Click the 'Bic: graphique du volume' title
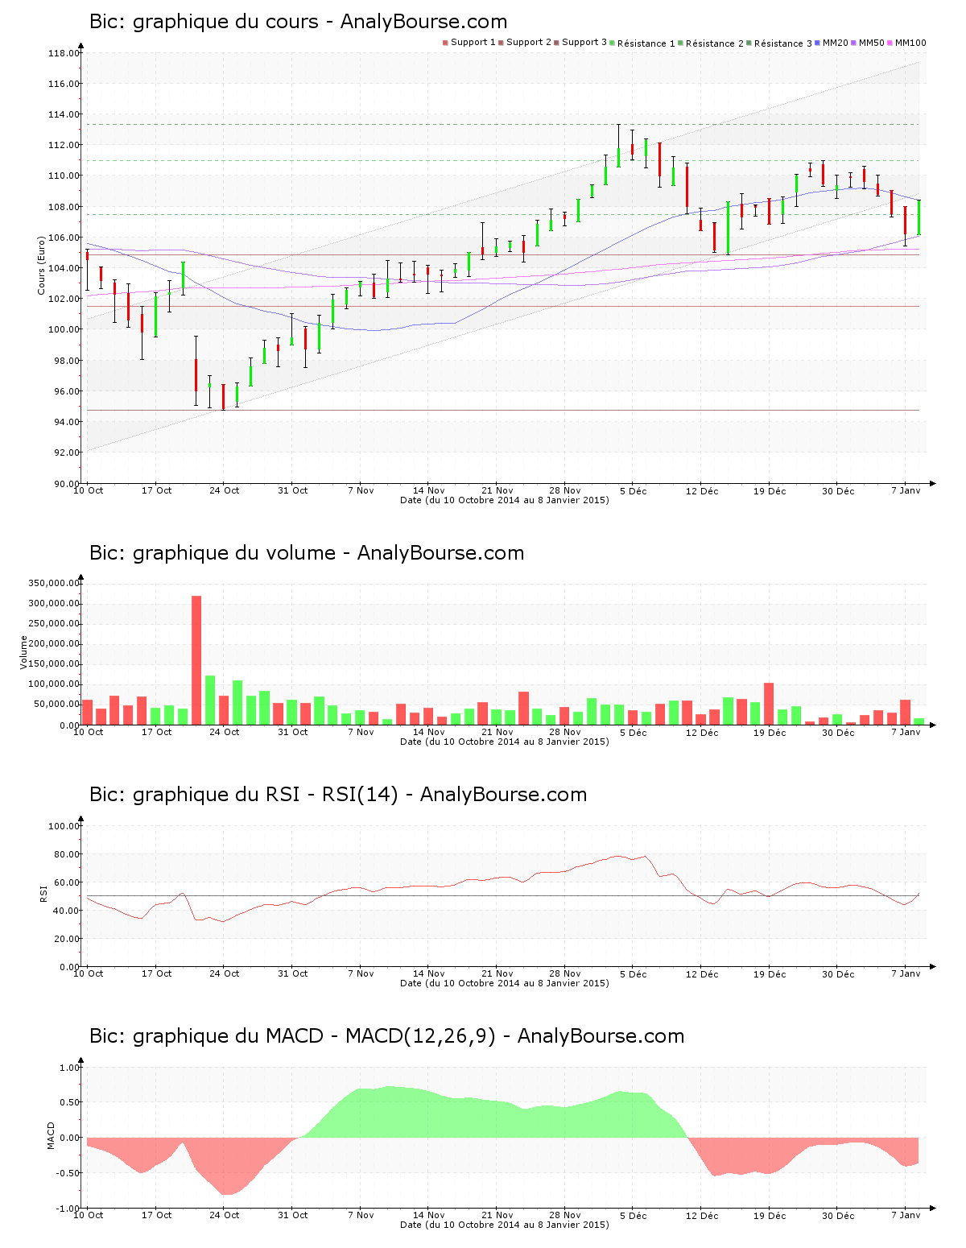Screen dimensions: 966x1248 click(x=306, y=553)
